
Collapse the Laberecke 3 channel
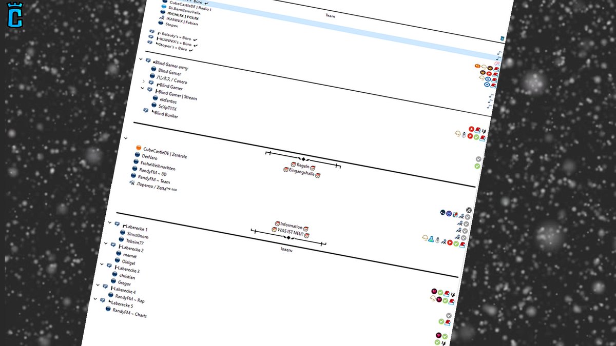102,264
